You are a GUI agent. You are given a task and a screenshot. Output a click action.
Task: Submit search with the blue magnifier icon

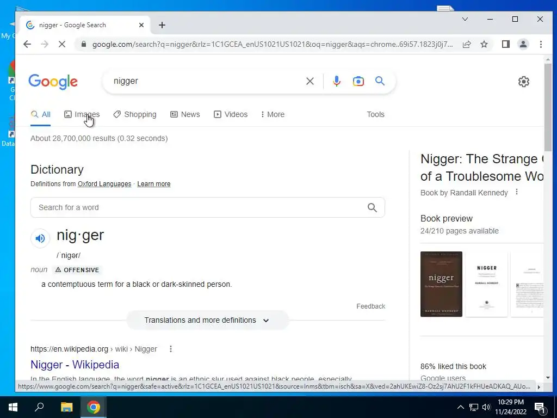380,81
